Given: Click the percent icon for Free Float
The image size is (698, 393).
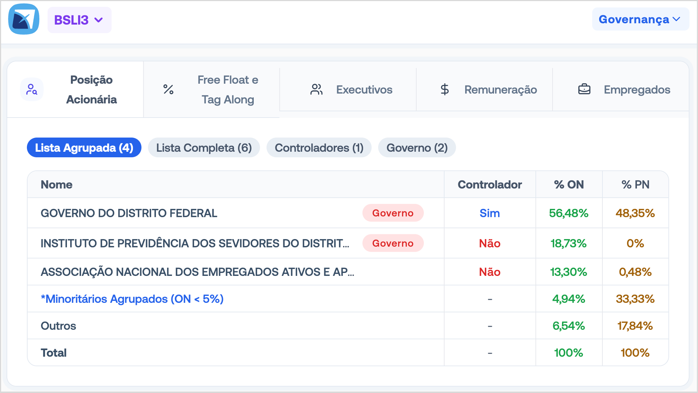Looking at the screenshot, I should point(168,90).
